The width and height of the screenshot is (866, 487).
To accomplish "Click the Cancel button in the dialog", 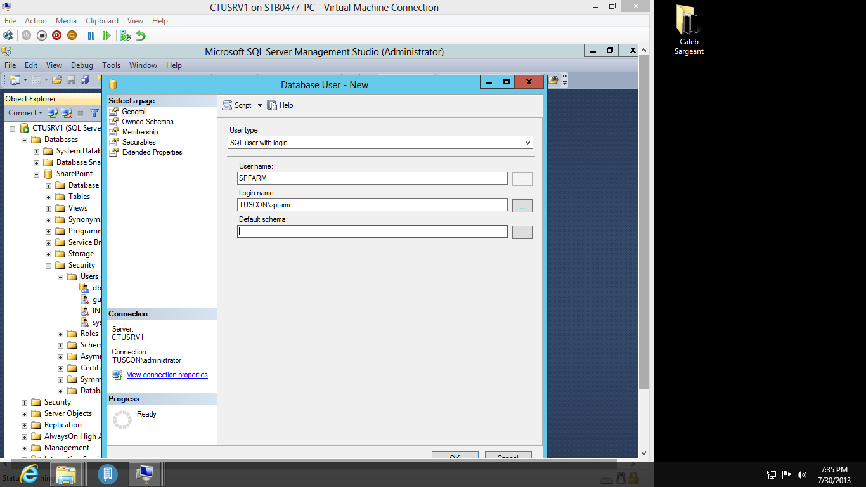I will (x=508, y=456).
